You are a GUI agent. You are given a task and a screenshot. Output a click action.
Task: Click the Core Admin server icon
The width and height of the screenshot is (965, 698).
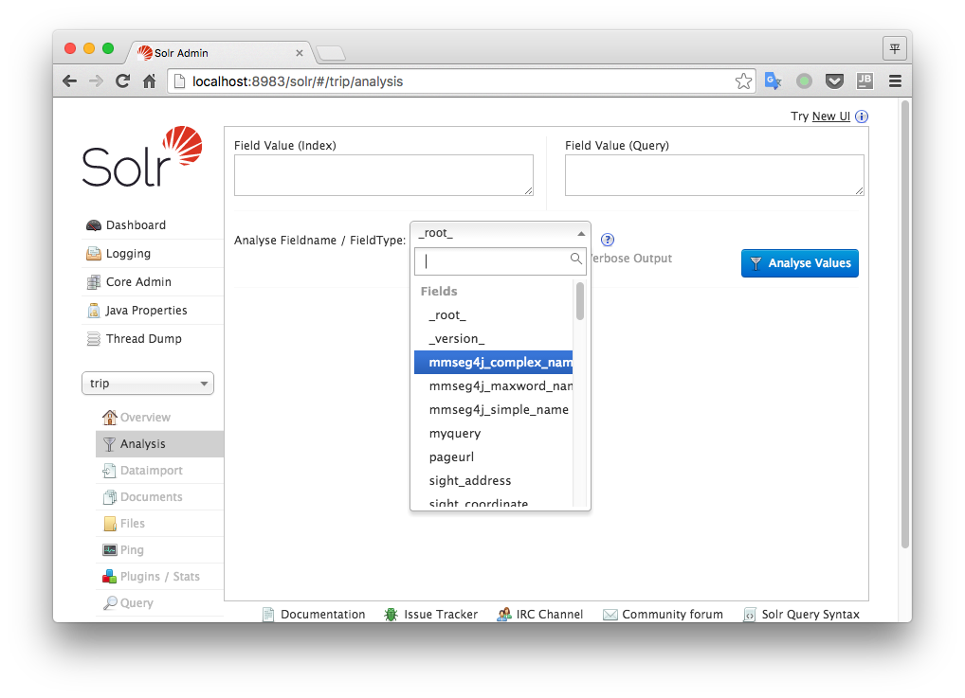point(93,282)
